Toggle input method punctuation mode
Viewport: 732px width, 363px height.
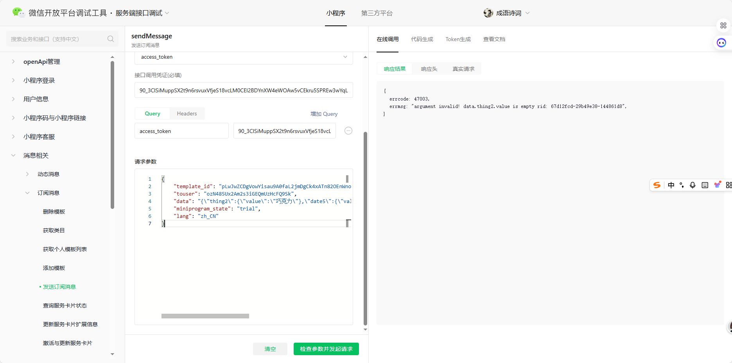[x=682, y=185]
